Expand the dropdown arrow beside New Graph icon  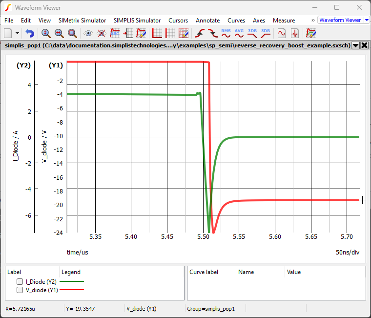click(x=18, y=33)
